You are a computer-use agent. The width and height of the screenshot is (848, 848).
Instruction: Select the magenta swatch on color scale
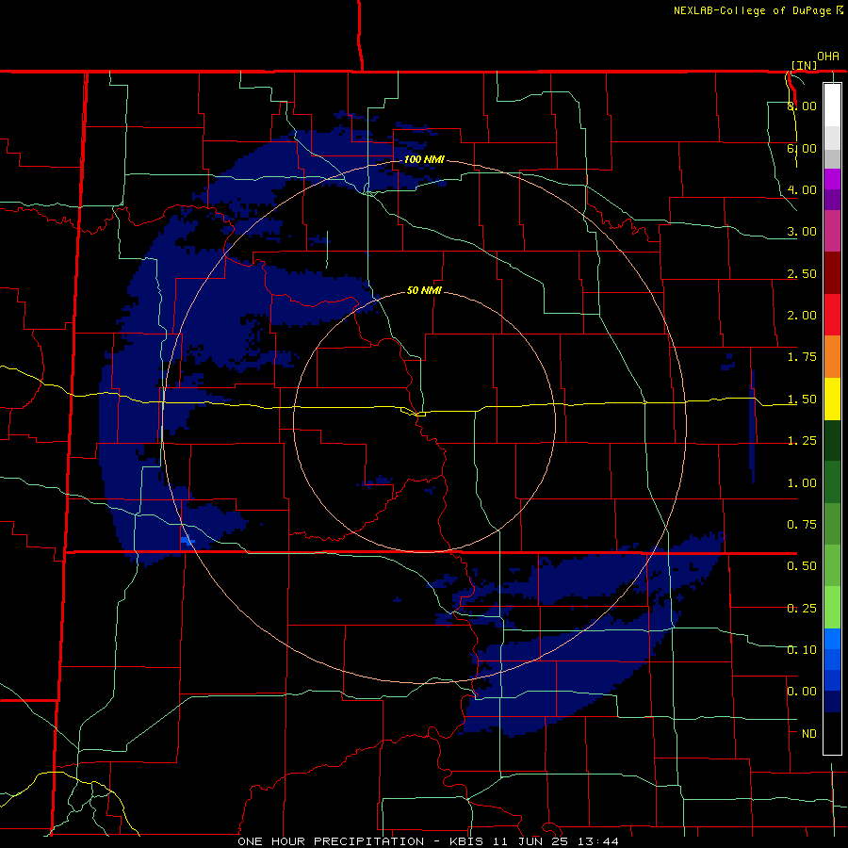[x=832, y=231]
